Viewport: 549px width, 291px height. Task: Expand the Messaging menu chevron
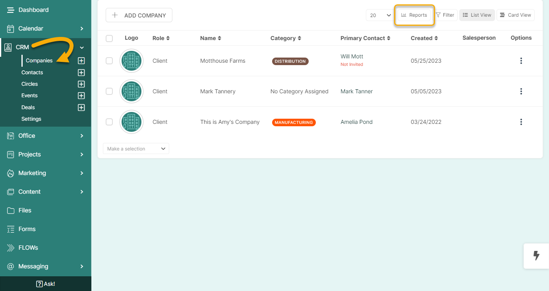coord(82,266)
